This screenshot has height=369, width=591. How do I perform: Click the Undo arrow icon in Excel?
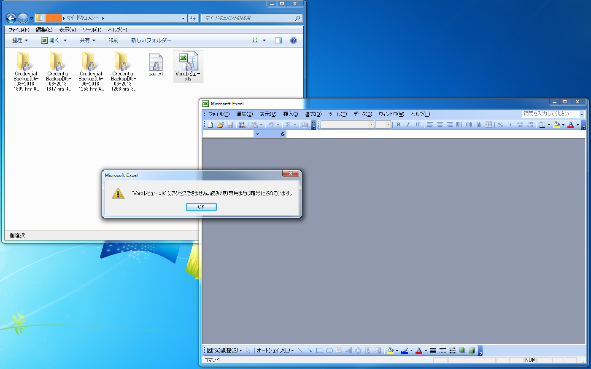point(271,125)
